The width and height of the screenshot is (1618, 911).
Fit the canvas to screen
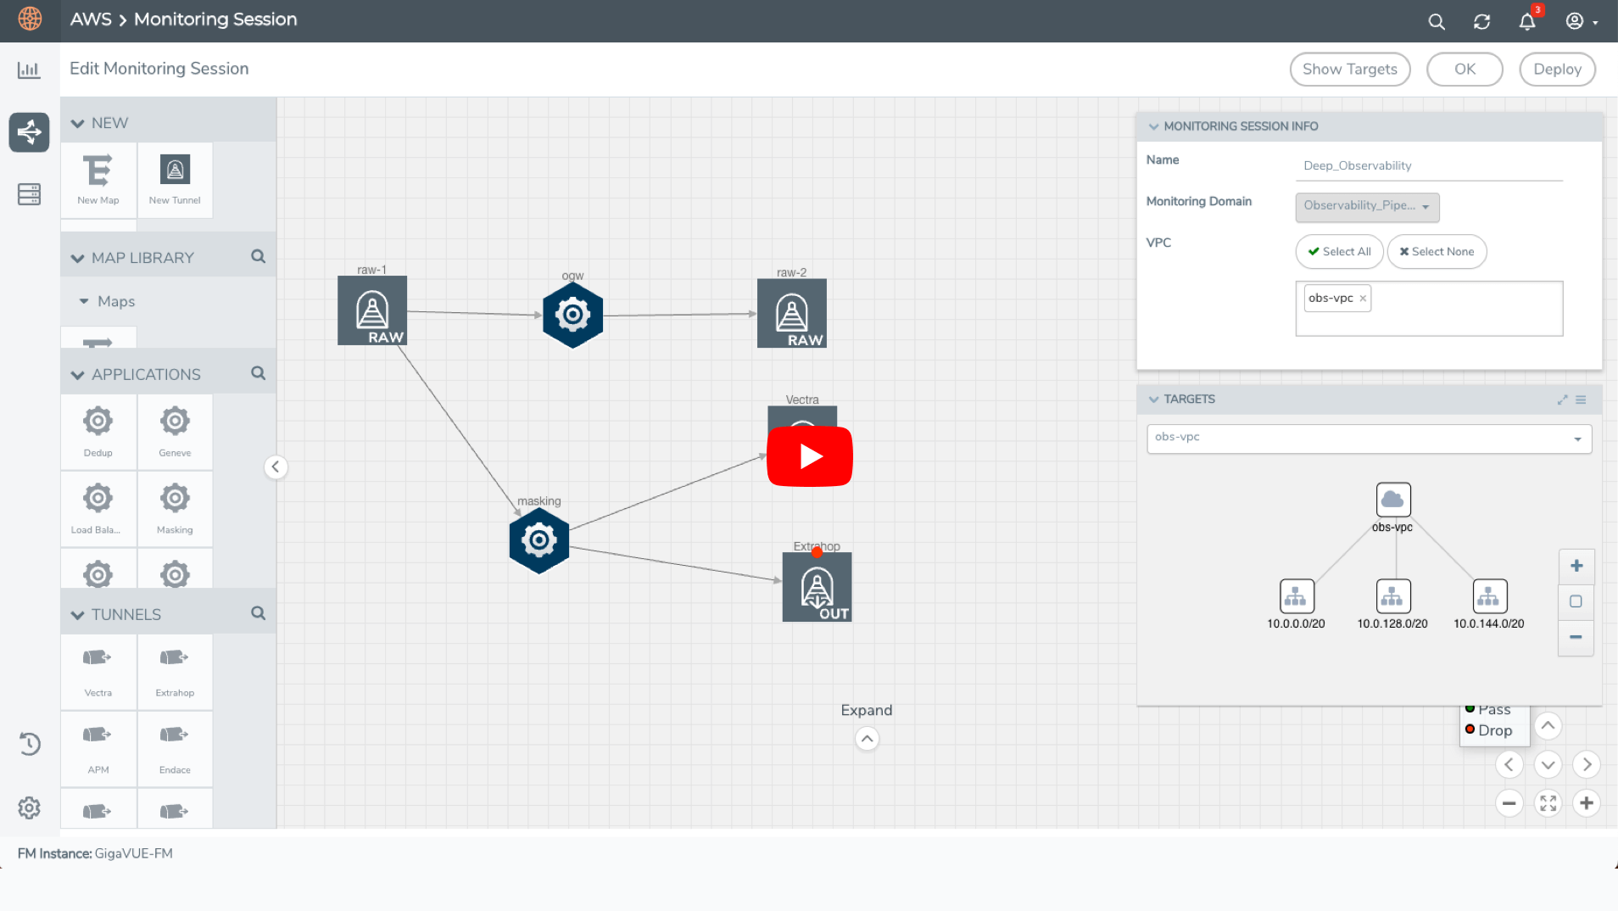click(1548, 803)
